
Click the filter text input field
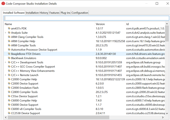[x=86, y=18]
